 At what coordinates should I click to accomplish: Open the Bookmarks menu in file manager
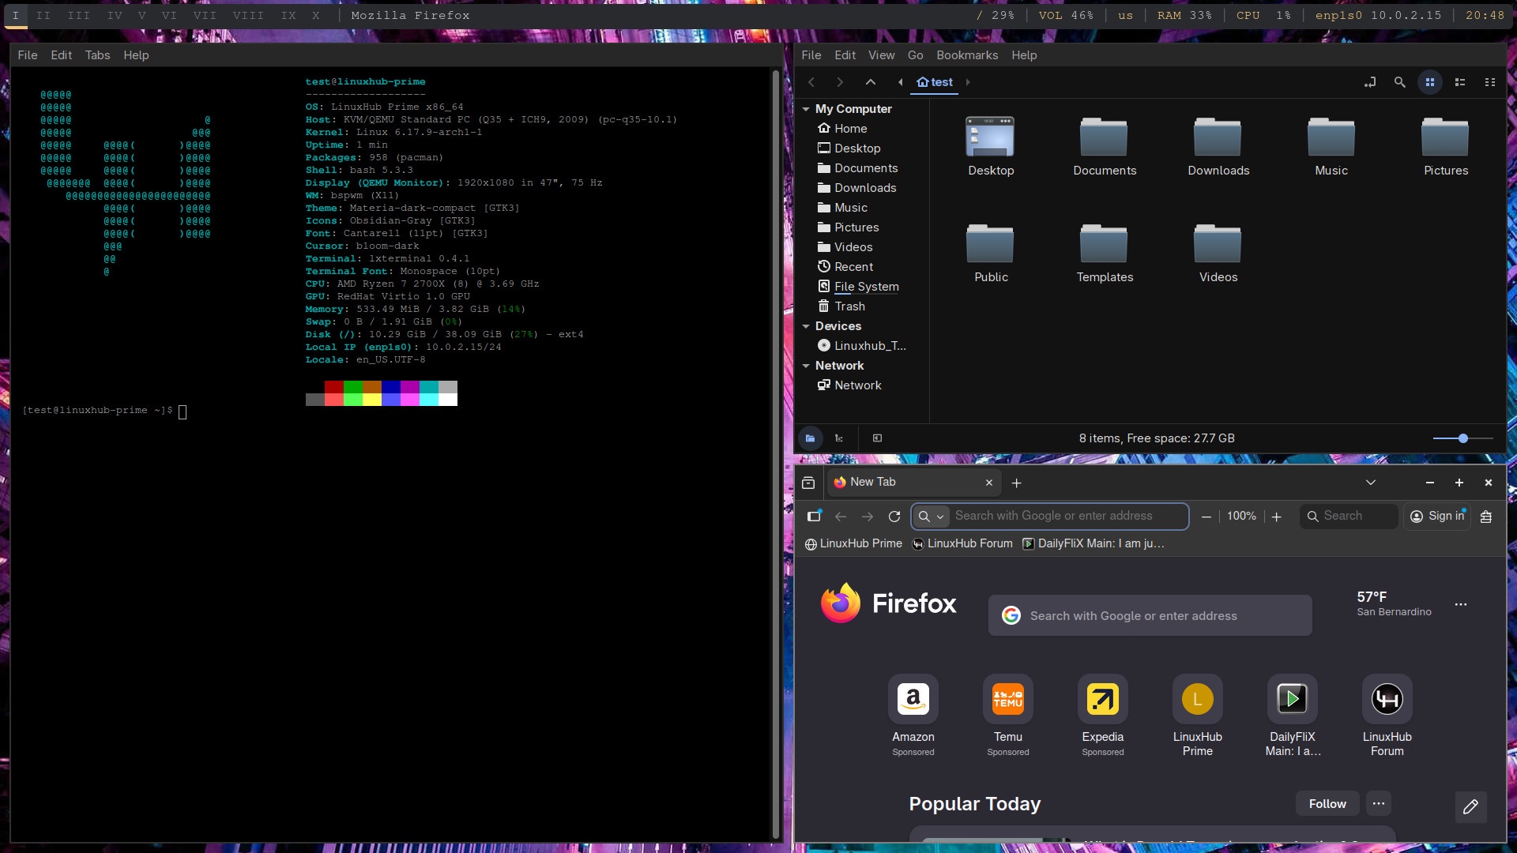click(966, 55)
